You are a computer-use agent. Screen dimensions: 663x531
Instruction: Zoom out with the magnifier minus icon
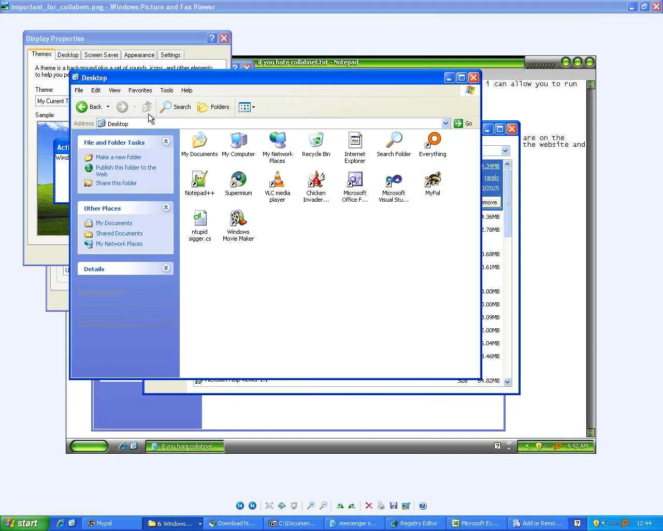pos(323,506)
